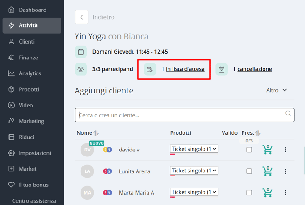Focus the Cerca o crea un cliente field
Screen dimensions: 305x205
click(184, 115)
